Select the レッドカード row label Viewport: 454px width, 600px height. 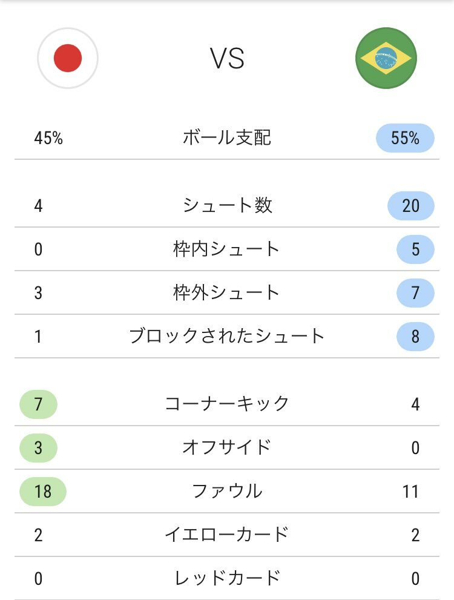point(227,578)
